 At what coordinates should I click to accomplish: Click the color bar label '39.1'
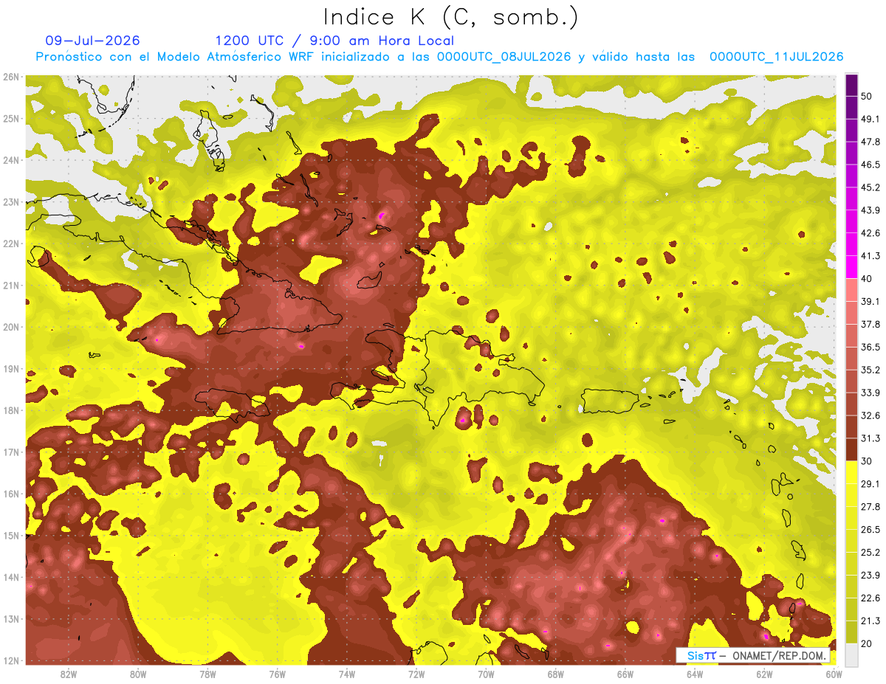[870, 302]
